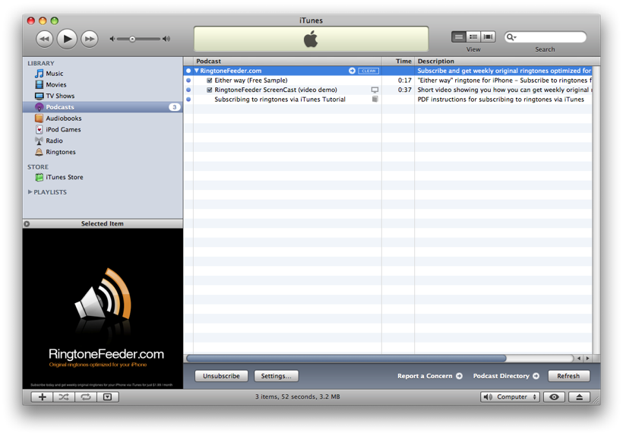The height and width of the screenshot is (436, 623).
Task: Click the RingtoneFeeder.com artwork
Action: [103, 308]
